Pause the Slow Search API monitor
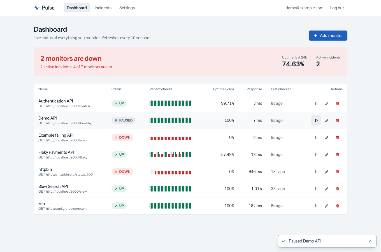Image resolution: width=381 pixels, height=252 pixels. (x=316, y=189)
